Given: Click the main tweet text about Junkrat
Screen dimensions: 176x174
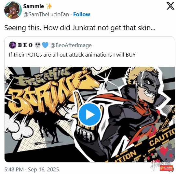Looking at the screenshot, I should pos(80,28).
